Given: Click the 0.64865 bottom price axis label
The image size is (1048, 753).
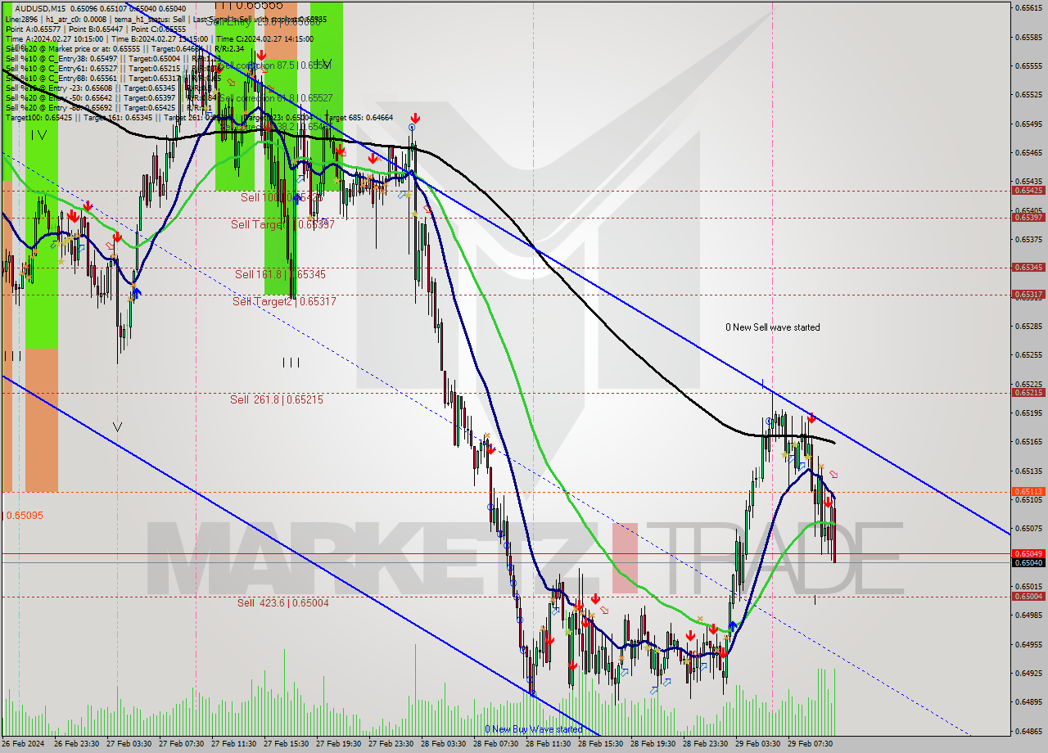Looking at the screenshot, I should [1028, 730].
